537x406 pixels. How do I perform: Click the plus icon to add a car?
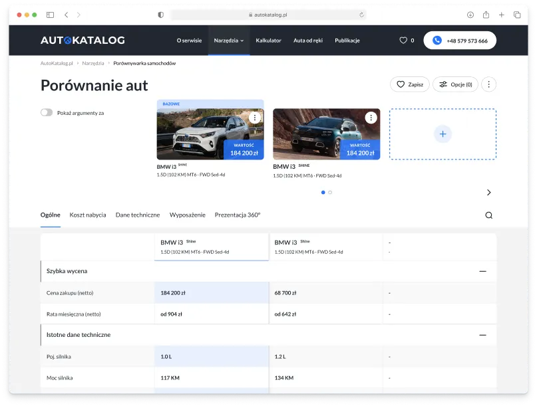[x=443, y=134]
